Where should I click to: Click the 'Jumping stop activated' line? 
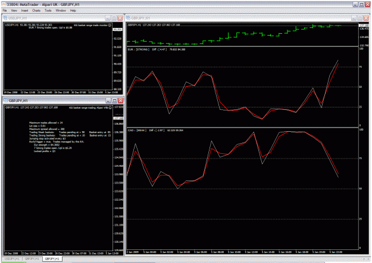click(x=47, y=138)
